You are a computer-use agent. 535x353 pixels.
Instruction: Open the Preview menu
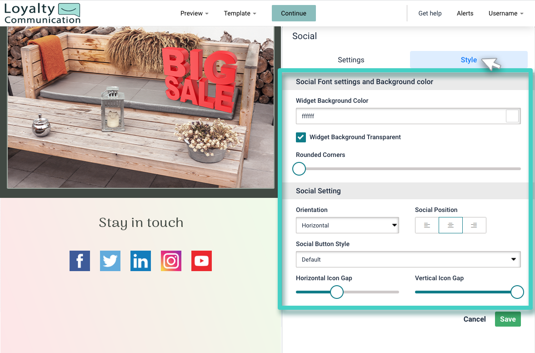click(194, 13)
